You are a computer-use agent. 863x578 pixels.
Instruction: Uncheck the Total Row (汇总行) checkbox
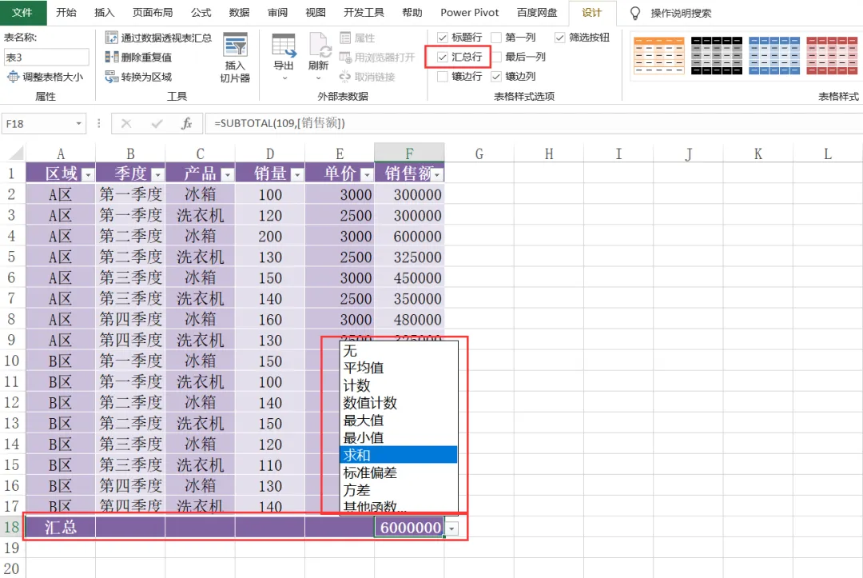click(443, 57)
